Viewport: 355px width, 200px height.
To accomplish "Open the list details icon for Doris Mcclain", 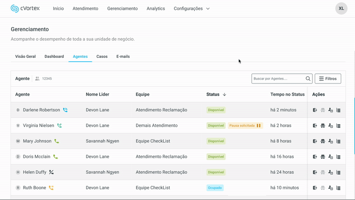I will (x=338, y=157).
